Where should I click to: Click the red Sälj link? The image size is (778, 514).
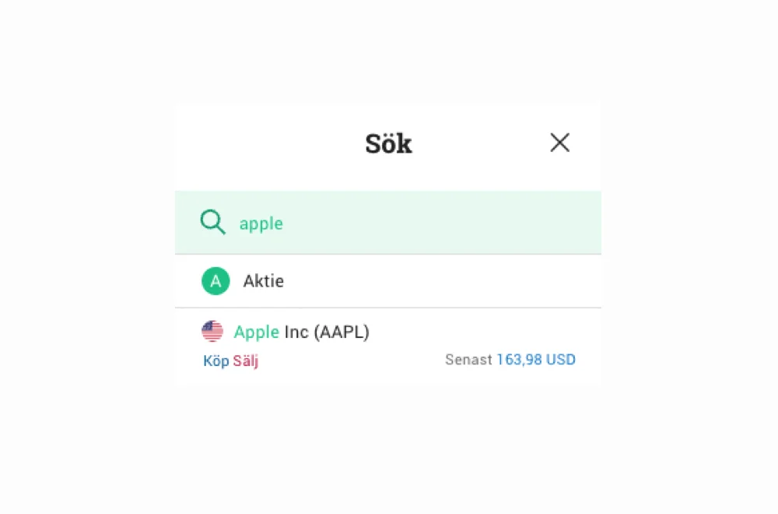point(246,361)
